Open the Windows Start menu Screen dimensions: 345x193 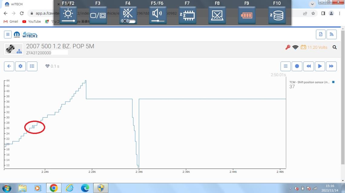tap(7, 188)
